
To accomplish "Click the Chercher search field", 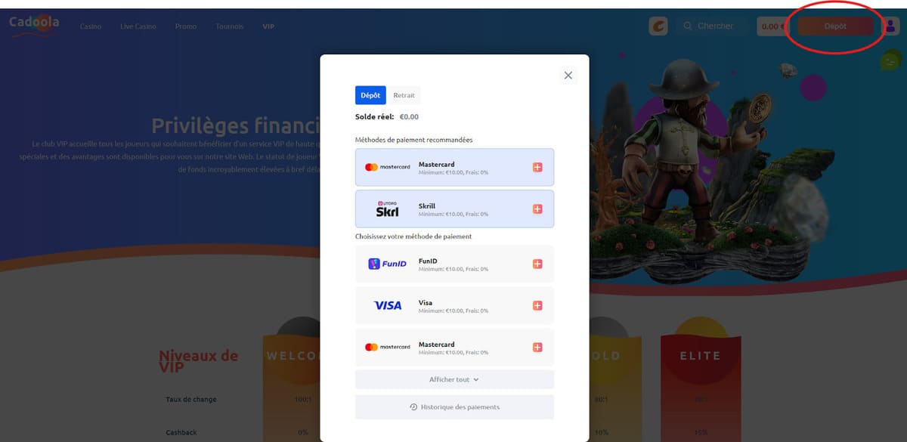I will coord(714,26).
